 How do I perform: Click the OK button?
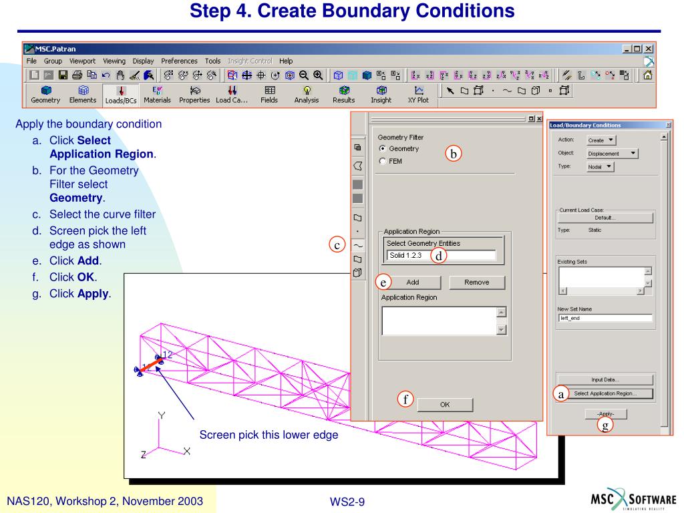(445, 404)
